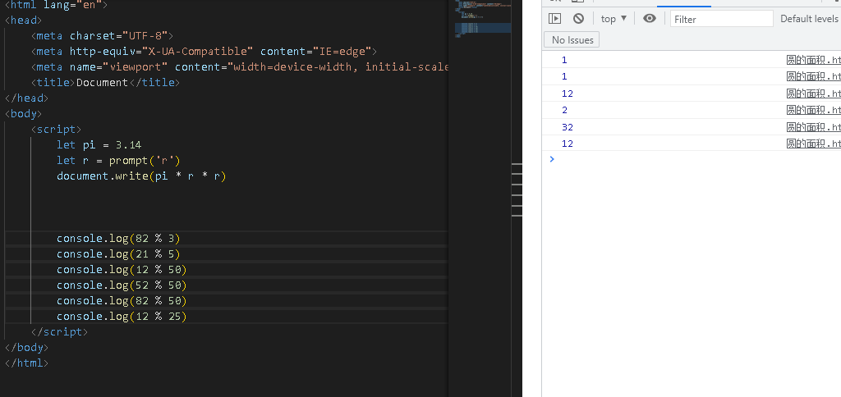Click the <title>Document</title> line
Screen dimensions: 841x397
106,83
